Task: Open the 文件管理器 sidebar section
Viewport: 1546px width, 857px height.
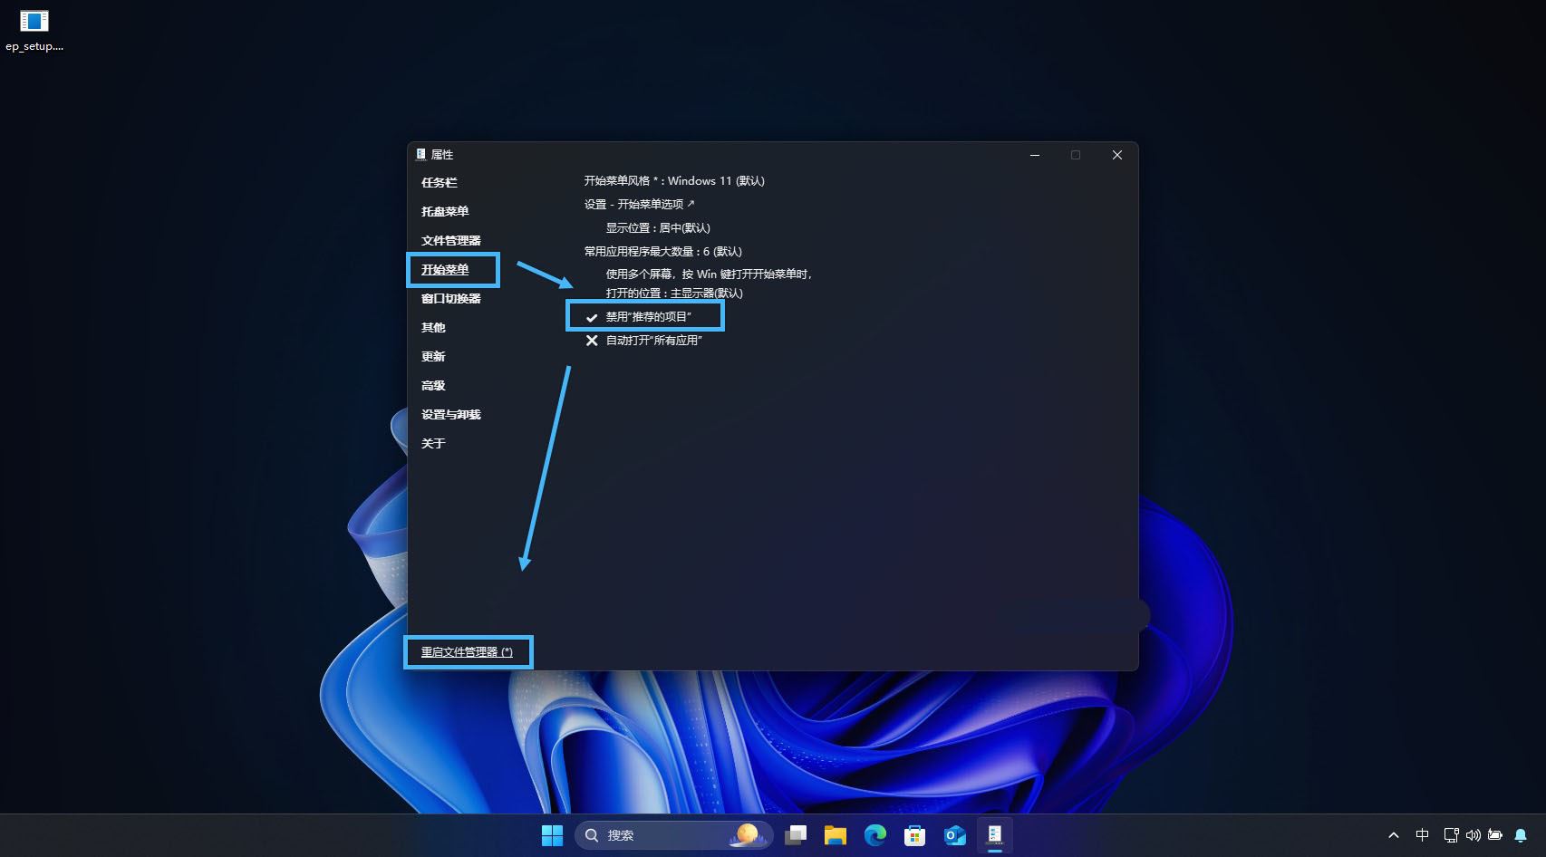Action: point(450,241)
